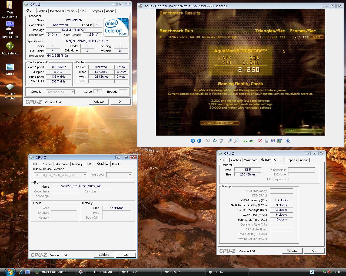Click Intel Celeron inside logo
346x276 pixels.
coord(116,27)
